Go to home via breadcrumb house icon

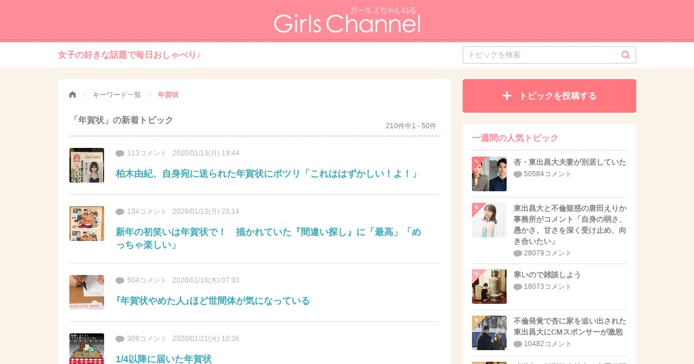72,95
